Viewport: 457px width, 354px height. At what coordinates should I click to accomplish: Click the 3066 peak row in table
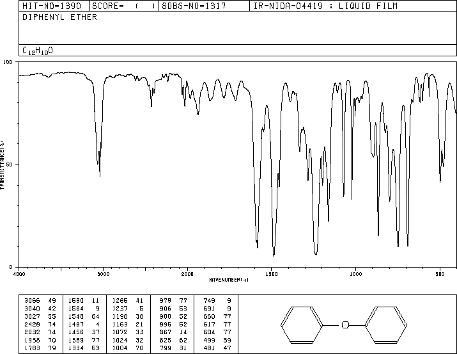point(40,301)
